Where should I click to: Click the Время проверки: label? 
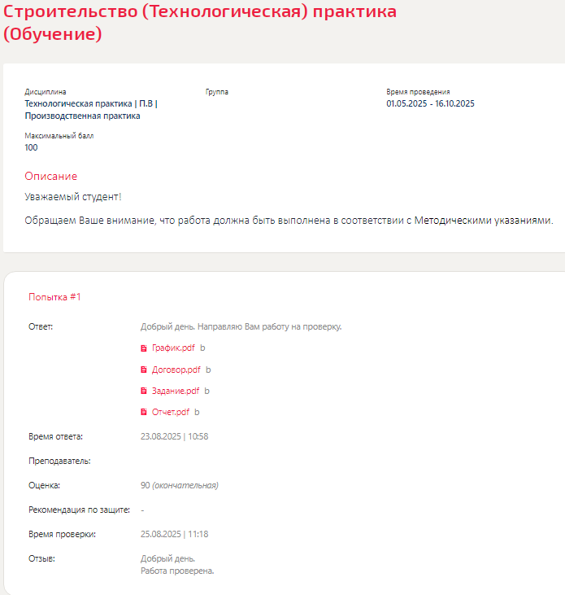62,534
